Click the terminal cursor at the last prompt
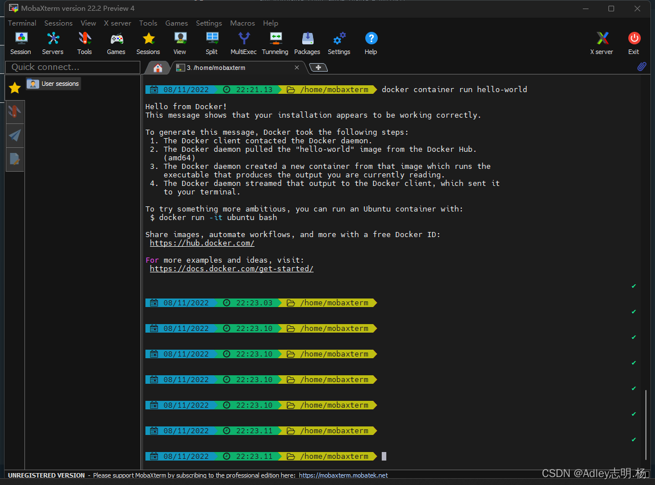The image size is (655, 485). pos(384,456)
